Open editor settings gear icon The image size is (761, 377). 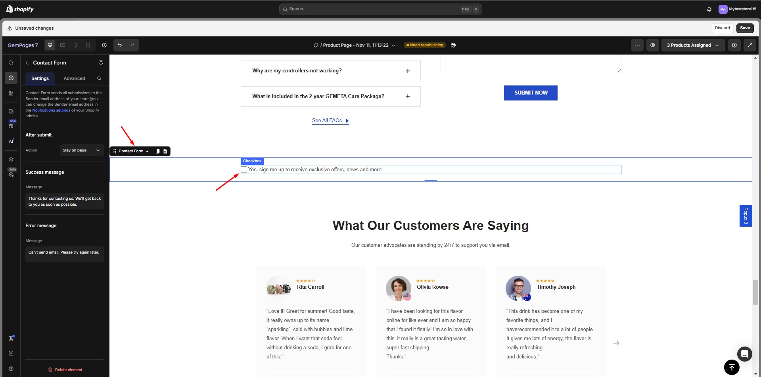(734, 45)
